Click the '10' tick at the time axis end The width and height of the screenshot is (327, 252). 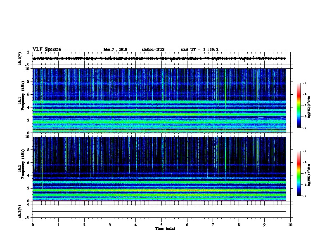click(x=290, y=225)
